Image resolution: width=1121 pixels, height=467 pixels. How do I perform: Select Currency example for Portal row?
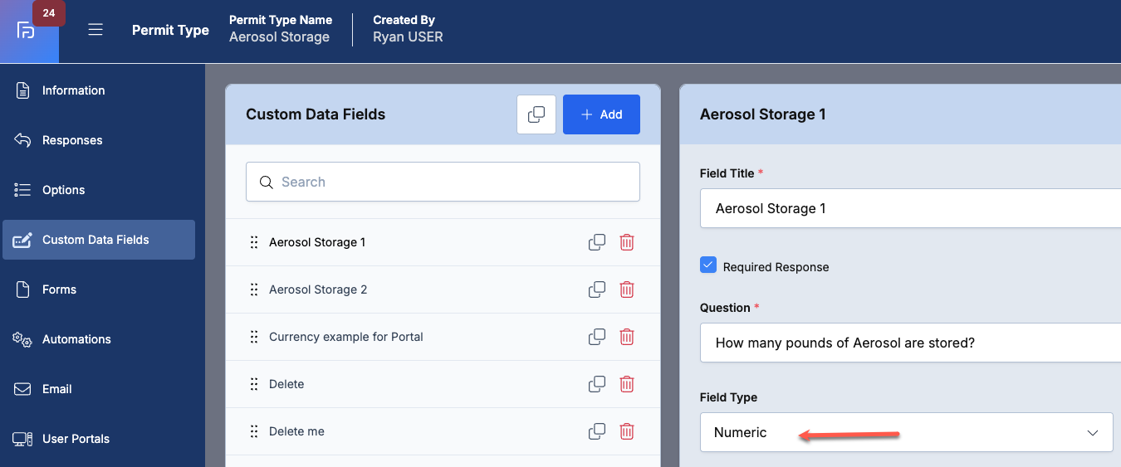click(x=443, y=337)
